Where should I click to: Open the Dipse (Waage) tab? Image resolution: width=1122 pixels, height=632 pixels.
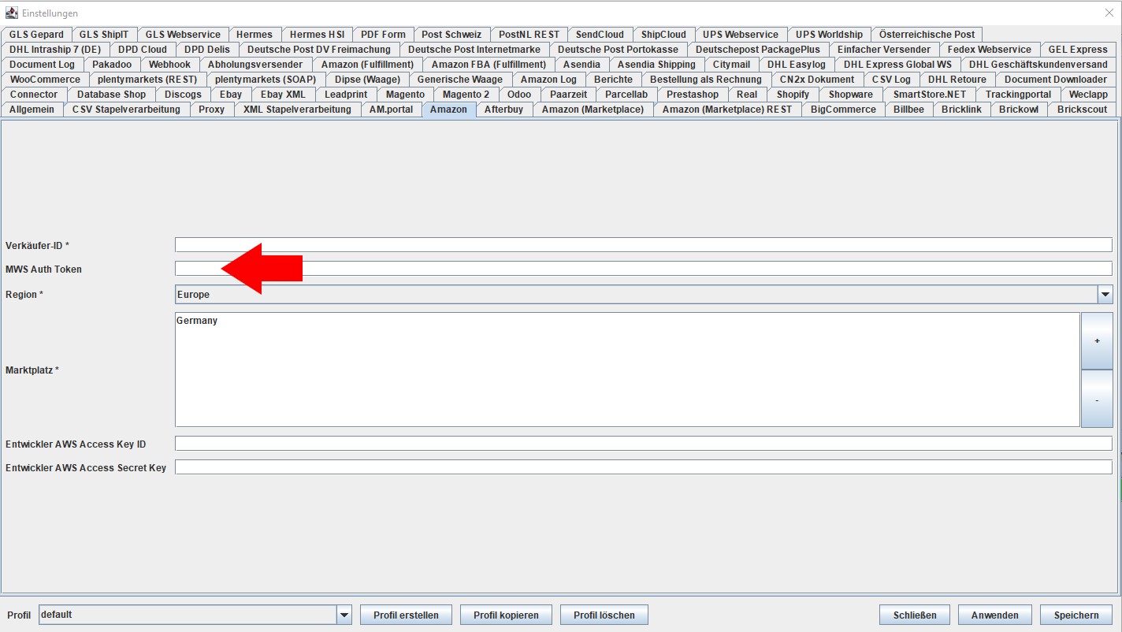tap(367, 79)
